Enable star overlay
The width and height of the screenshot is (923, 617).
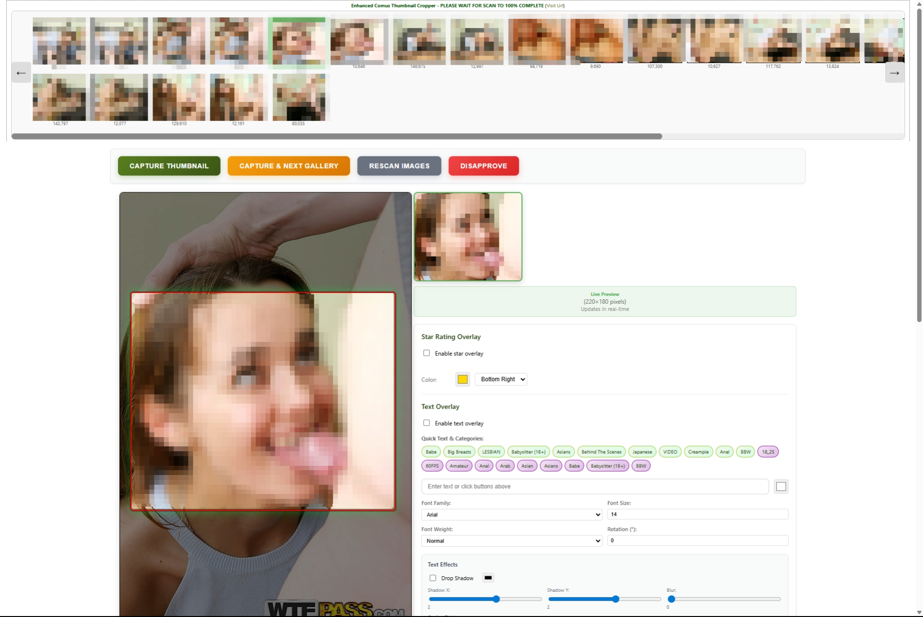coord(427,353)
